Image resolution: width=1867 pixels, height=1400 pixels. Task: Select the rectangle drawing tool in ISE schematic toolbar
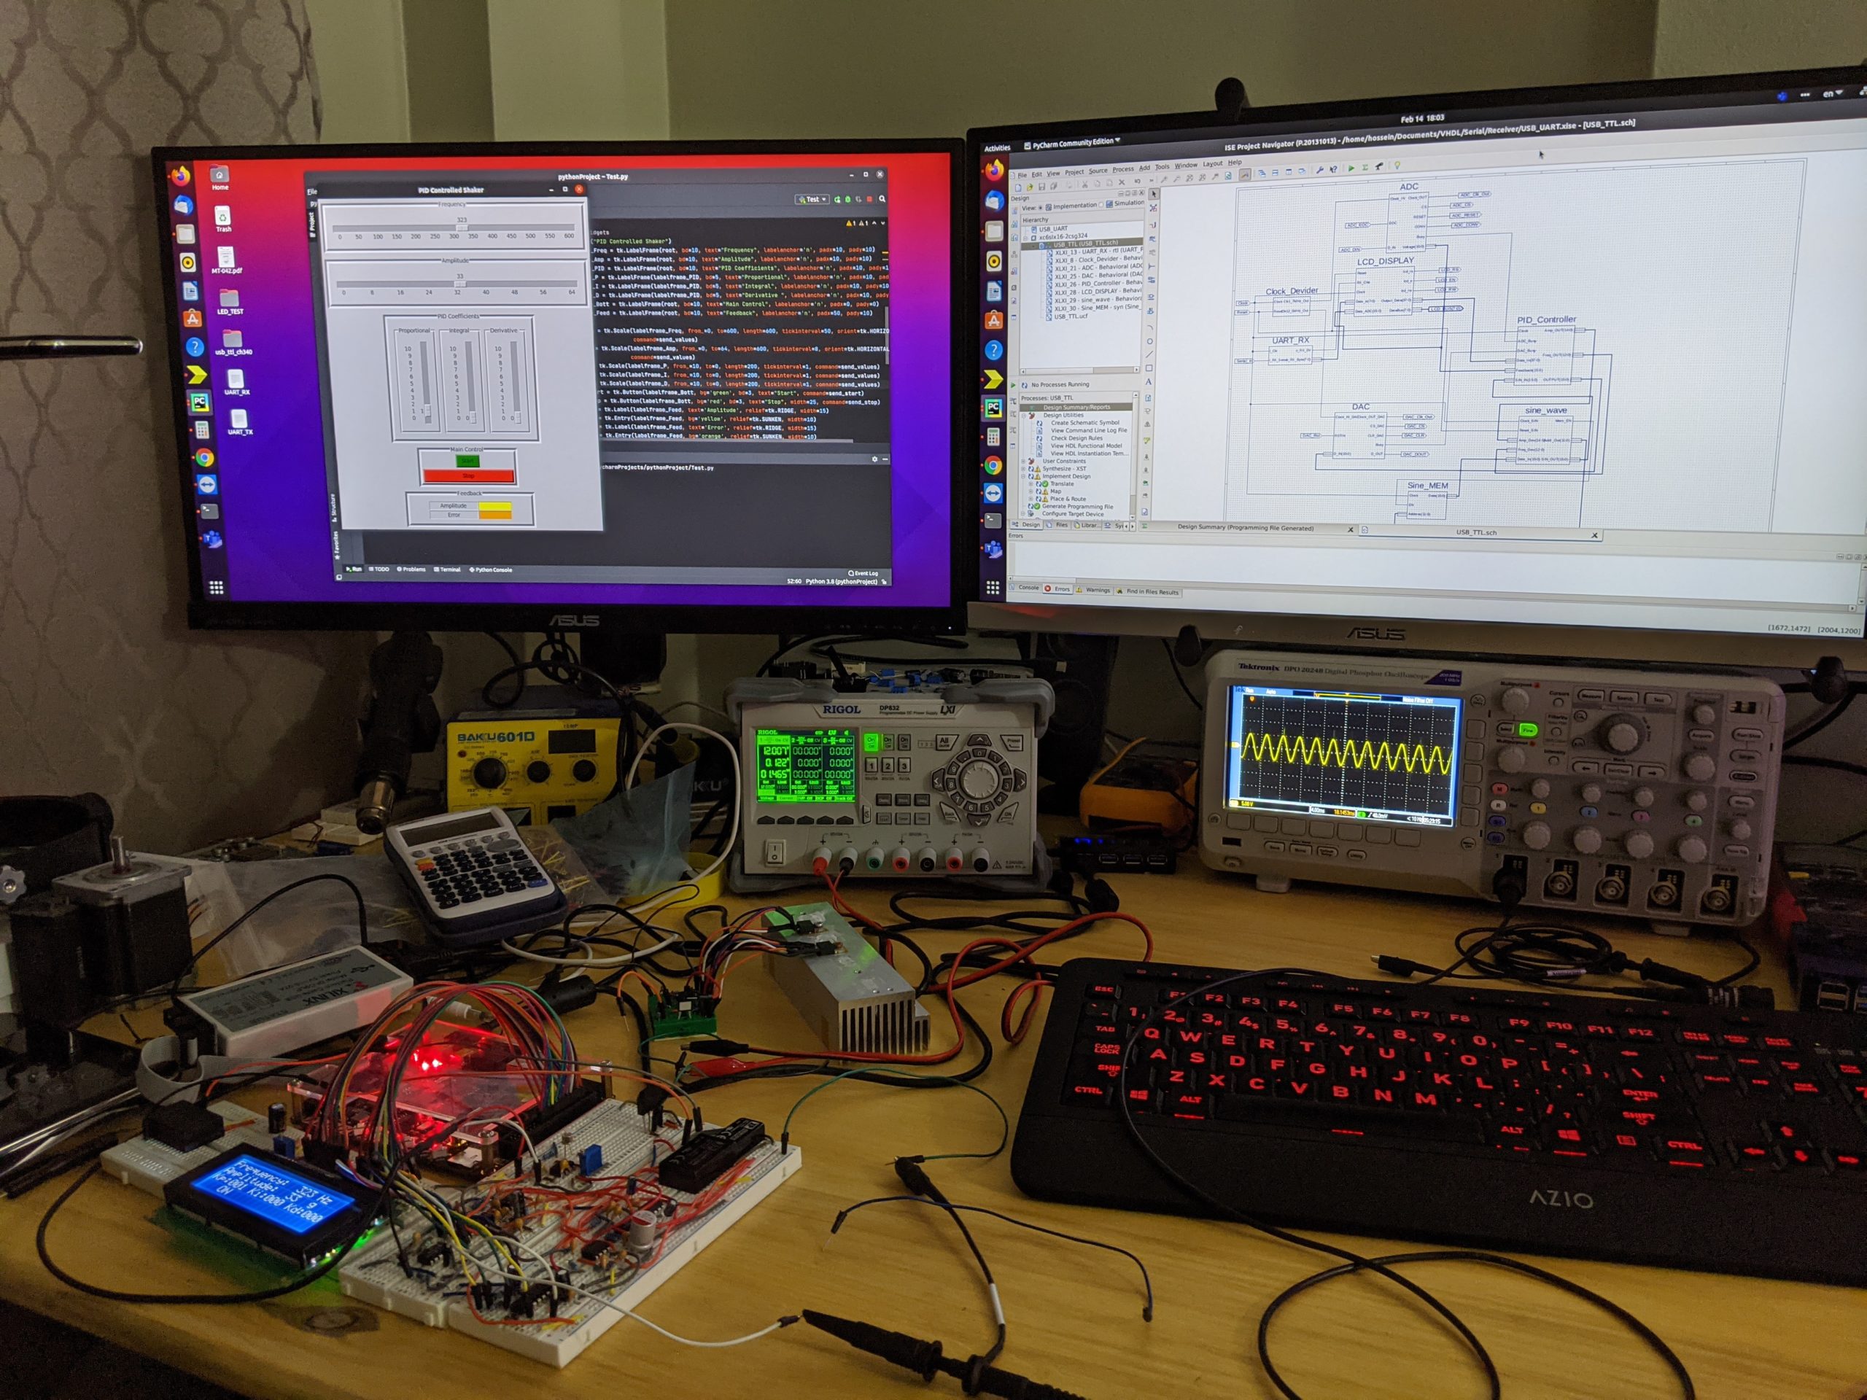click(1149, 368)
